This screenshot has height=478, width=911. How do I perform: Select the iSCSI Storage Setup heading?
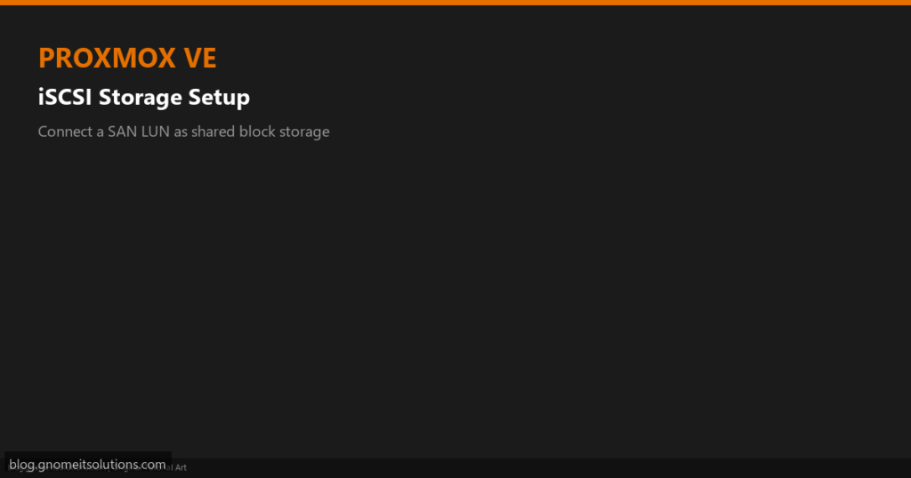143,97
